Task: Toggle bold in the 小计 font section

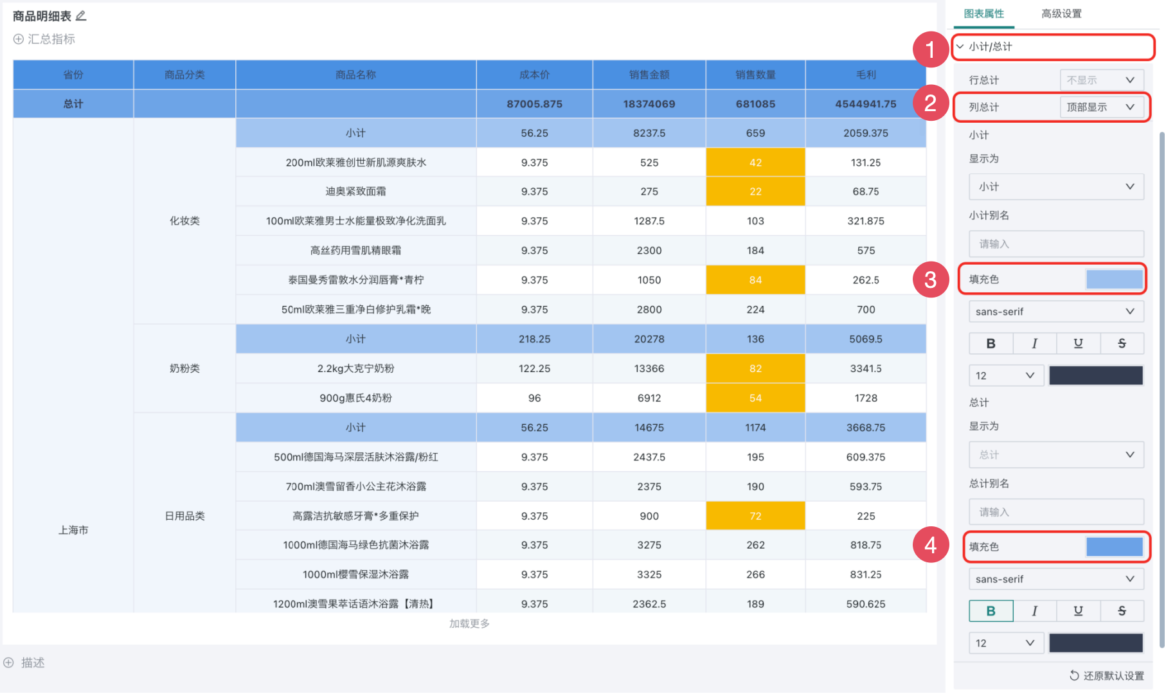Action: [x=991, y=344]
